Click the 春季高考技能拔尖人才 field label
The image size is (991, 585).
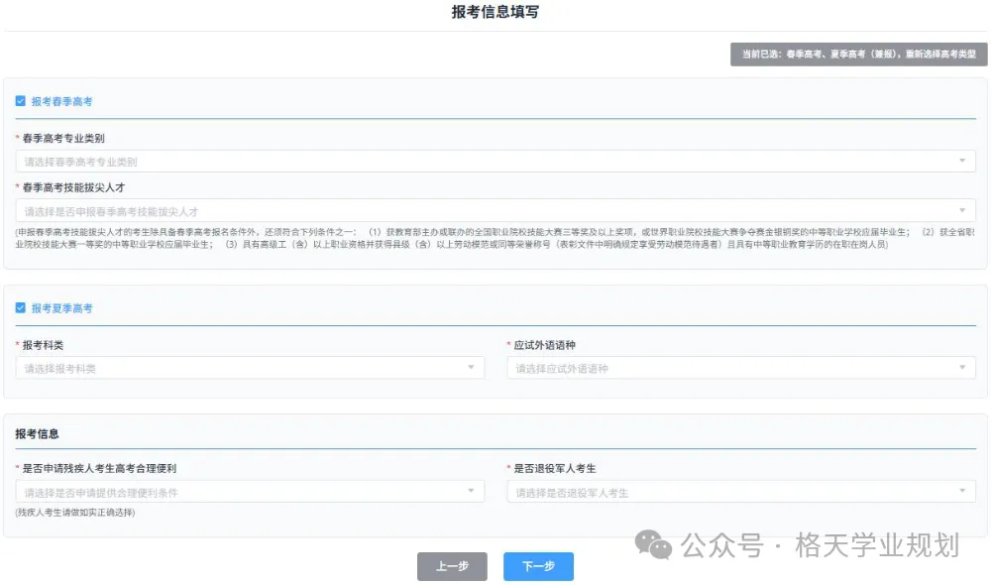pyautogui.click(x=73, y=187)
